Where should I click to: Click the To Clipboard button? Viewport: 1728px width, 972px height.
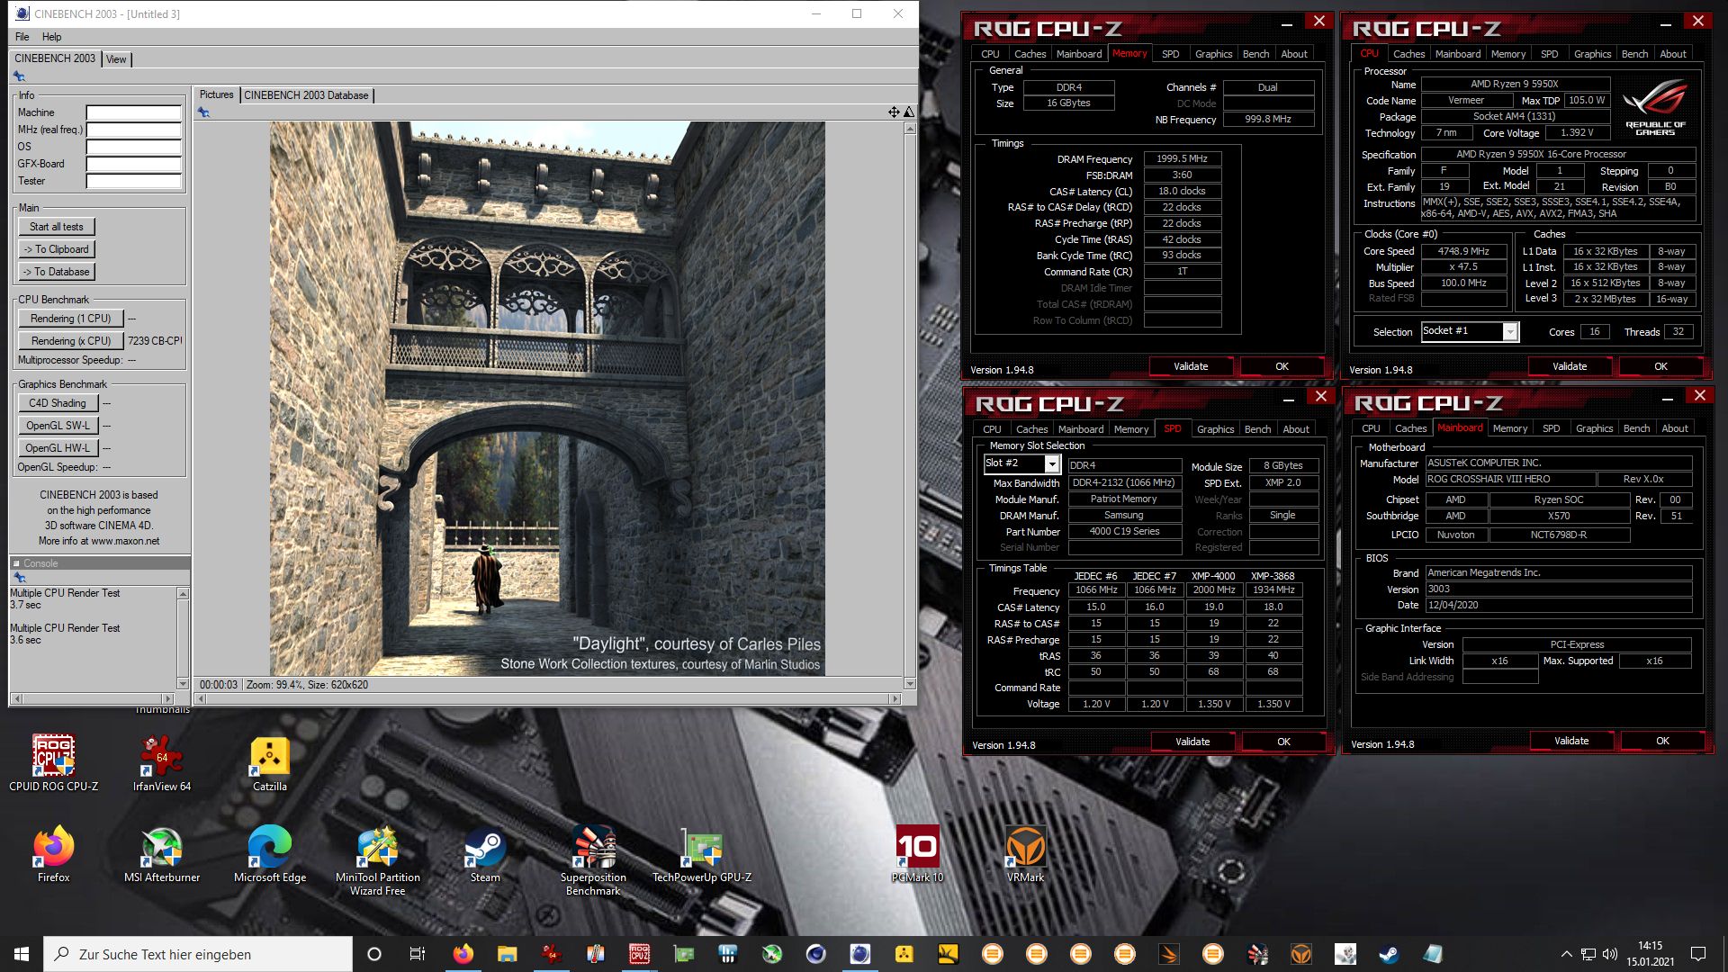(57, 249)
